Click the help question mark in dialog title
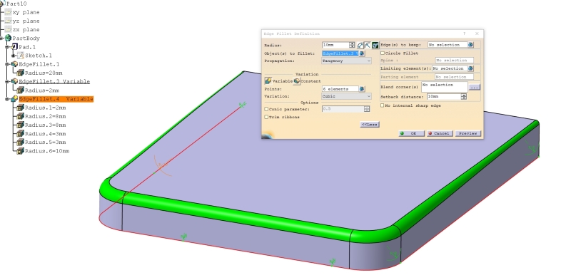The height and width of the screenshot is (280, 571). tap(465, 33)
